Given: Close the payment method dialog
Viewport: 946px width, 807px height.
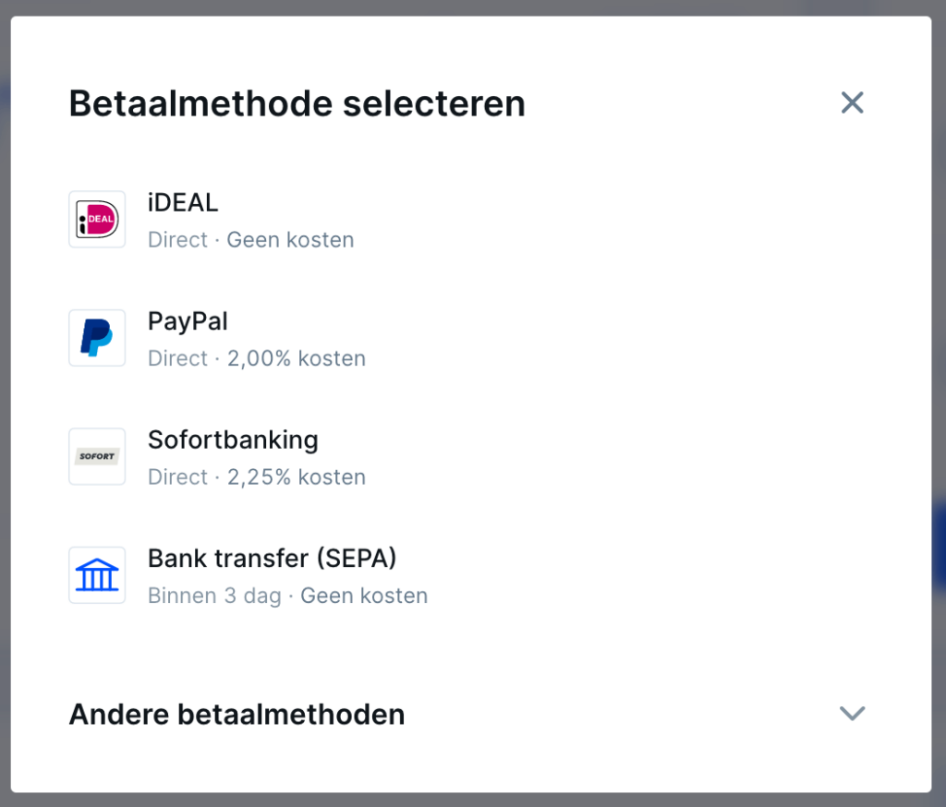Looking at the screenshot, I should pos(851,102).
